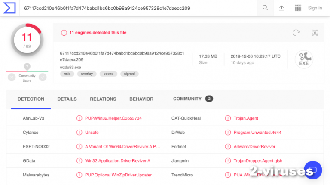Click the full file hash in summary

click(x=122, y=56)
